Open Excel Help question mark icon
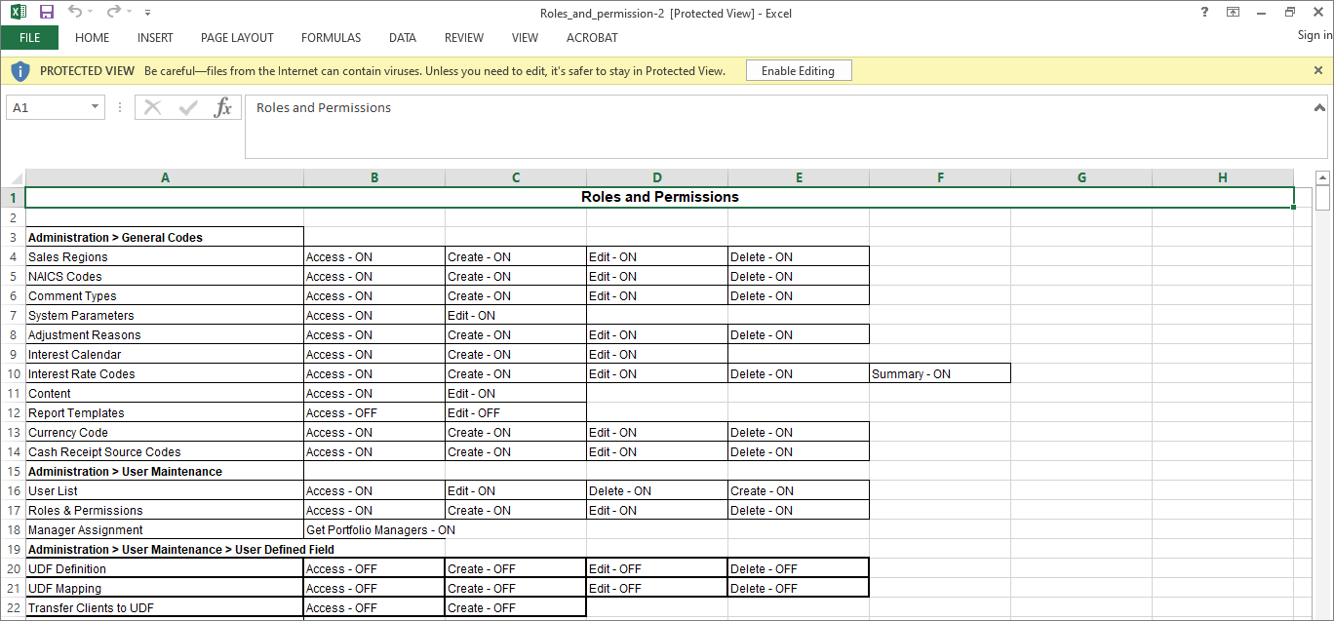Screen dimensions: 1334x621 click(1205, 12)
